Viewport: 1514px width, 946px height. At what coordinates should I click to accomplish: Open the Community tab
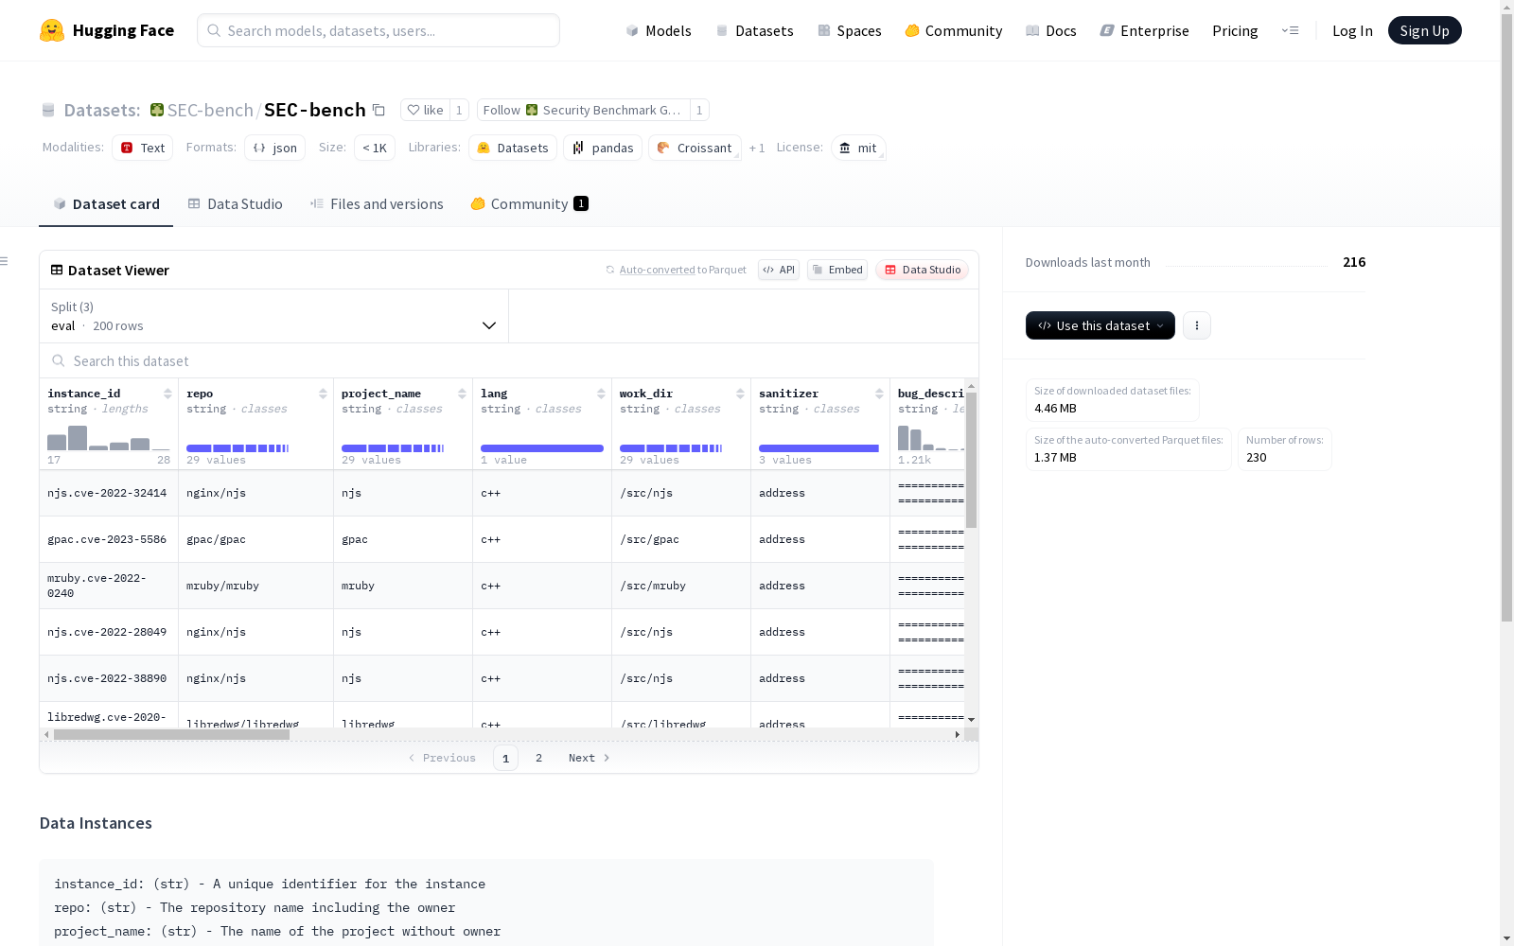[x=530, y=204]
